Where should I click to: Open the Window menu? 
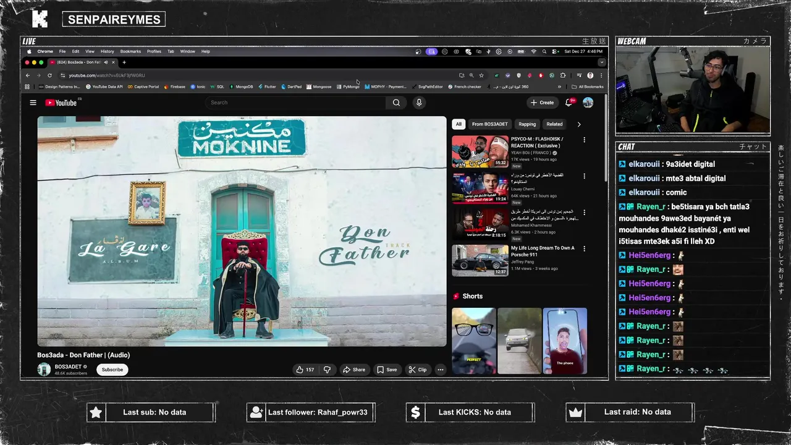188,51
